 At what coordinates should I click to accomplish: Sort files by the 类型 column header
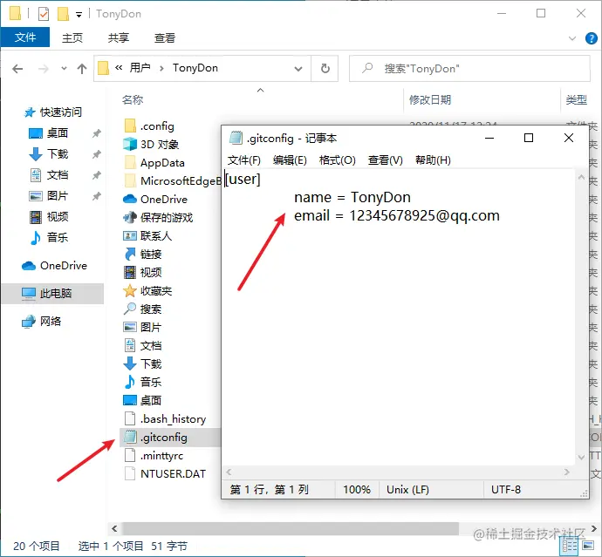tap(577, 99)
